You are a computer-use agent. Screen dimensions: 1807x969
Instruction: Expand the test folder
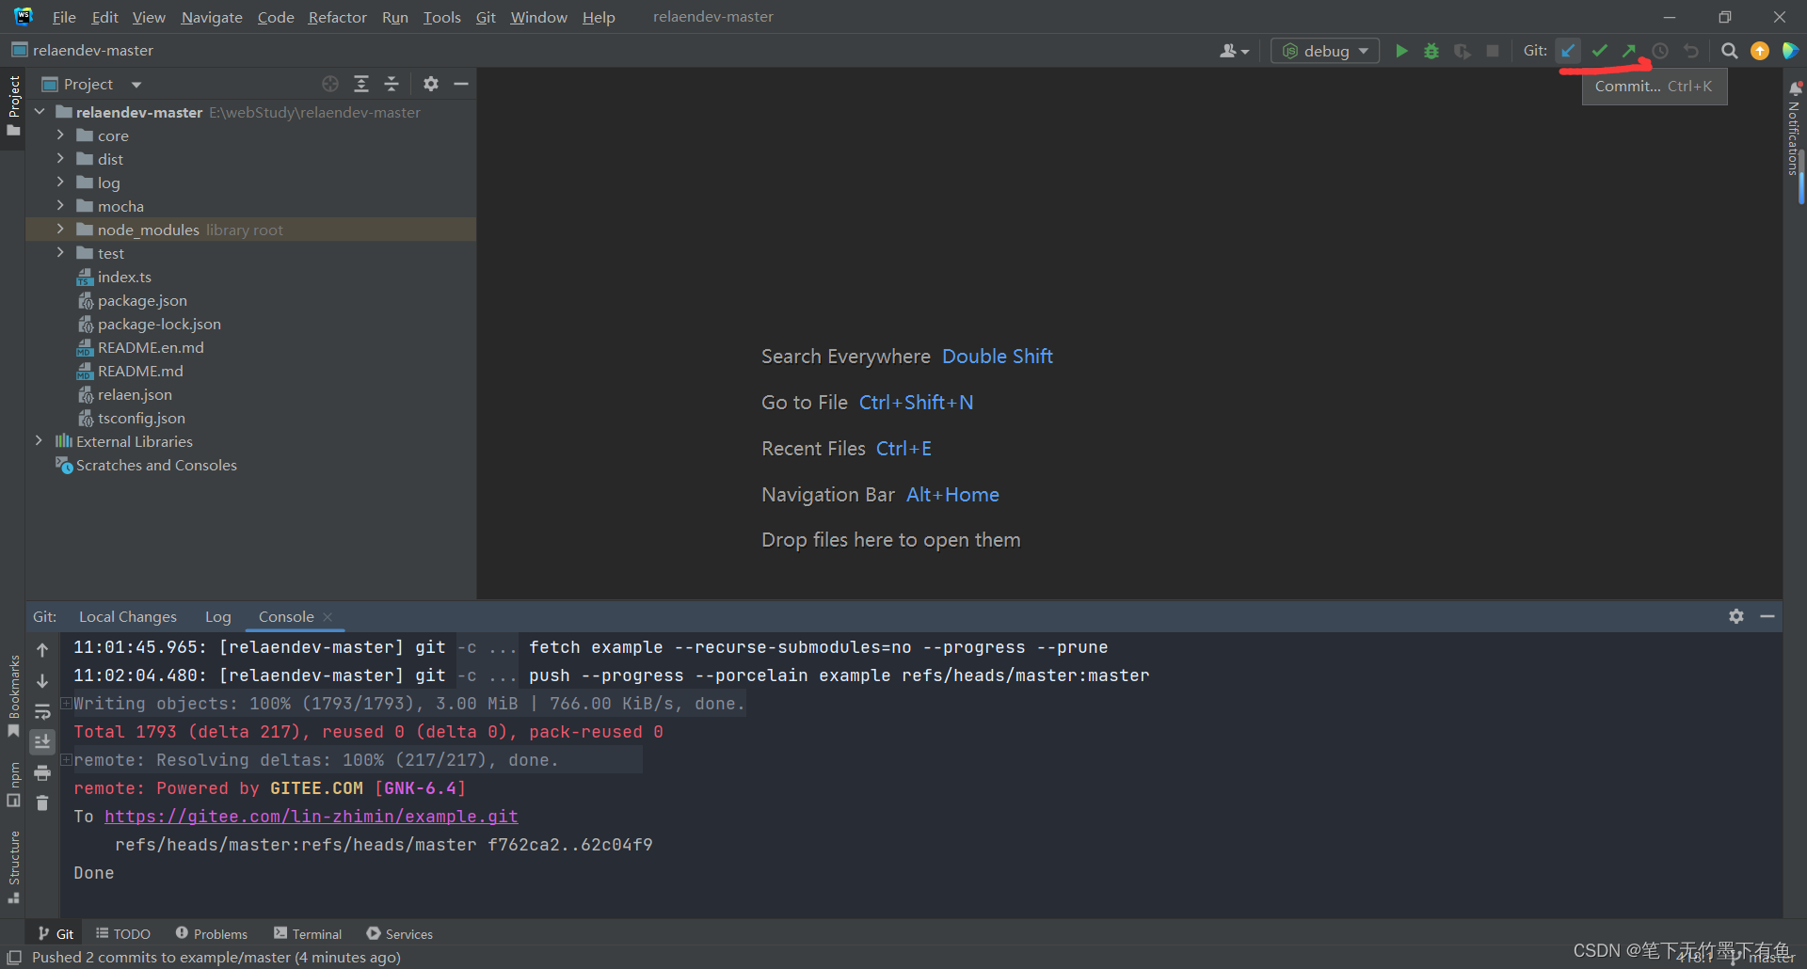click(x=60, y=253)
